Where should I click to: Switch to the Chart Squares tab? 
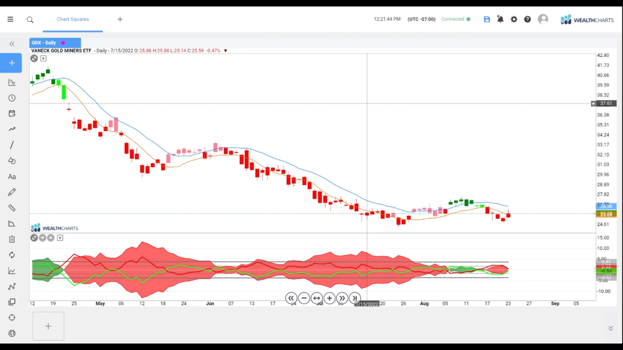tap(73, 19)
